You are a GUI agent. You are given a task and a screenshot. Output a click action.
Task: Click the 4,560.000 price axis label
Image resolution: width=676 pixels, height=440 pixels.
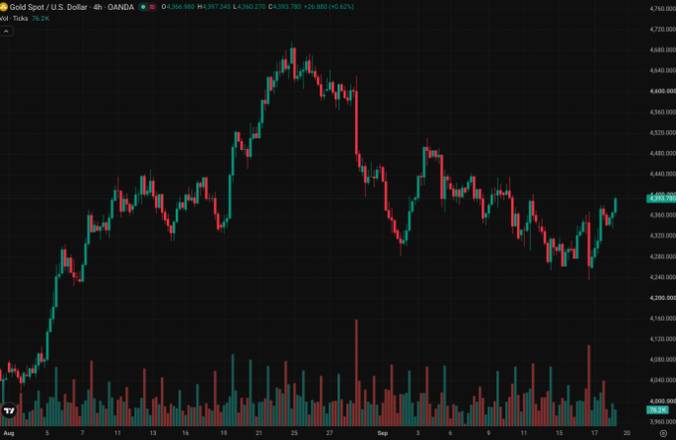[662, 112]
